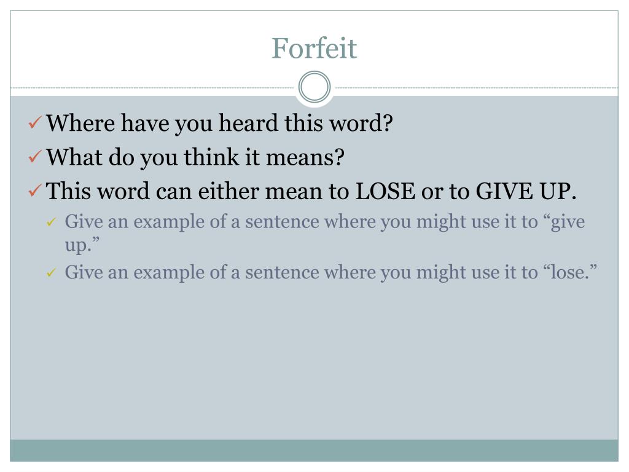Click the word LOSE in the third bullet

(x=385, y=191)
